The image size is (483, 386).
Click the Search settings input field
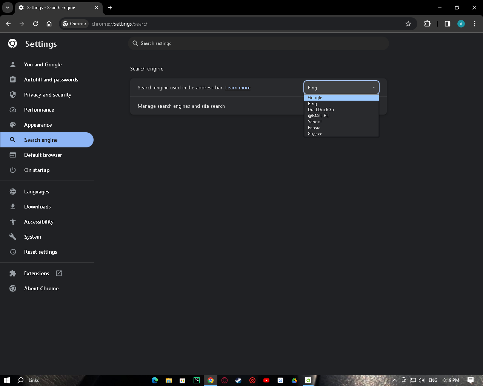click(258, 43)
